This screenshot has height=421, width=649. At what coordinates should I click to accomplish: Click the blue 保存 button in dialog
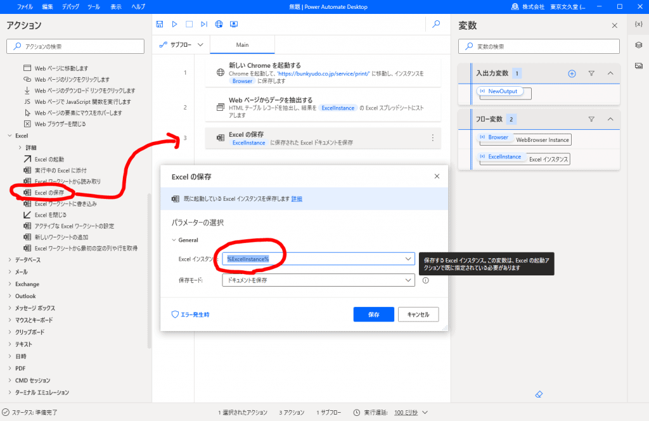pos(373,315)
